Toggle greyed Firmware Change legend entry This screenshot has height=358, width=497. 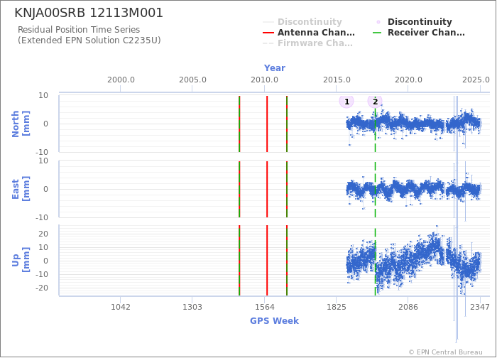click(307, 43)
